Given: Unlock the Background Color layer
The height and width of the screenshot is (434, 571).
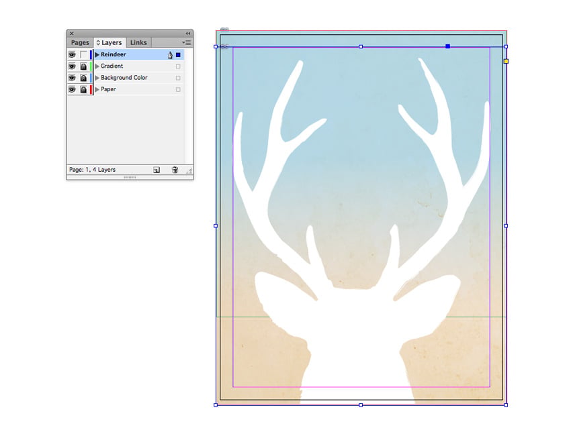Looking at the screenshot, I should (x=83, y=78).
